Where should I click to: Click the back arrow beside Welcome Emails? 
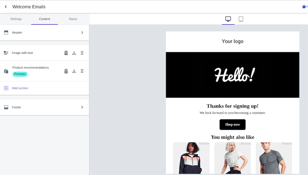(x=6, y=7)
